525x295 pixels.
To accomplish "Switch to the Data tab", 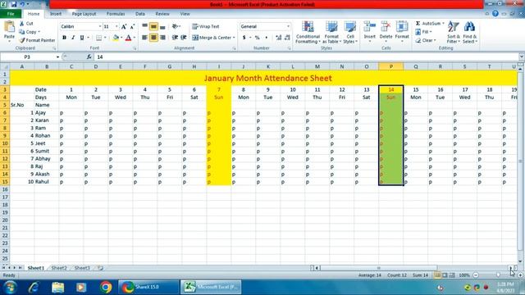I will [140, 14].
